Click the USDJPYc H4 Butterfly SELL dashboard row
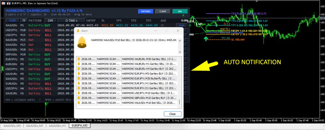Viewport: 325px width, 130px height. click(39, 89)
